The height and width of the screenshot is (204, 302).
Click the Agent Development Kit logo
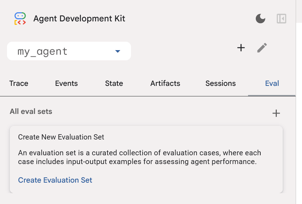(x=20, y=19)
